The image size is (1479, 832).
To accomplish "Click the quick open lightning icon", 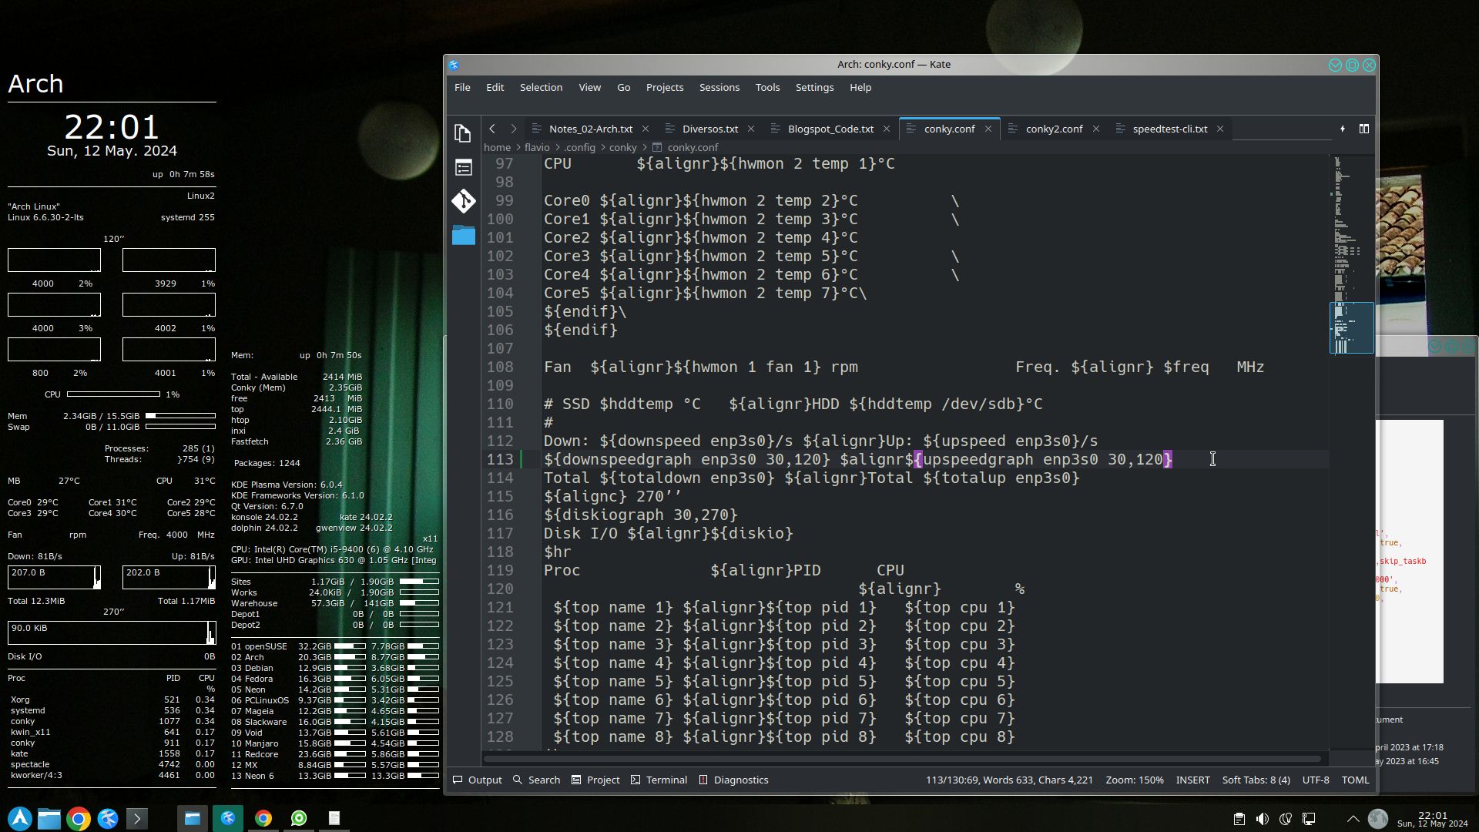I will coord(1342,129).
